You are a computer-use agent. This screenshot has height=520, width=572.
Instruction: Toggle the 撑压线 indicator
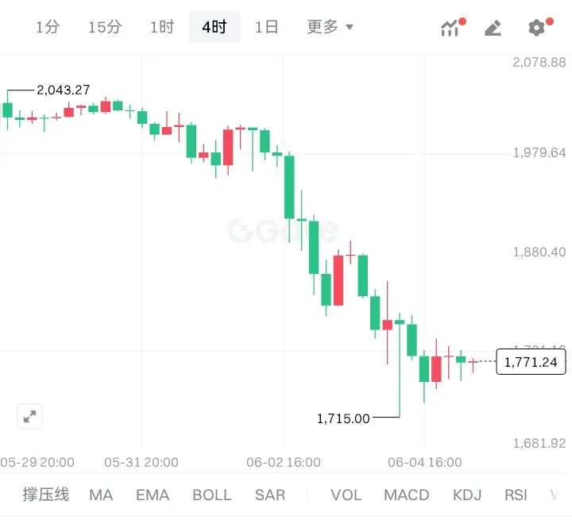[x=46, y=495]
